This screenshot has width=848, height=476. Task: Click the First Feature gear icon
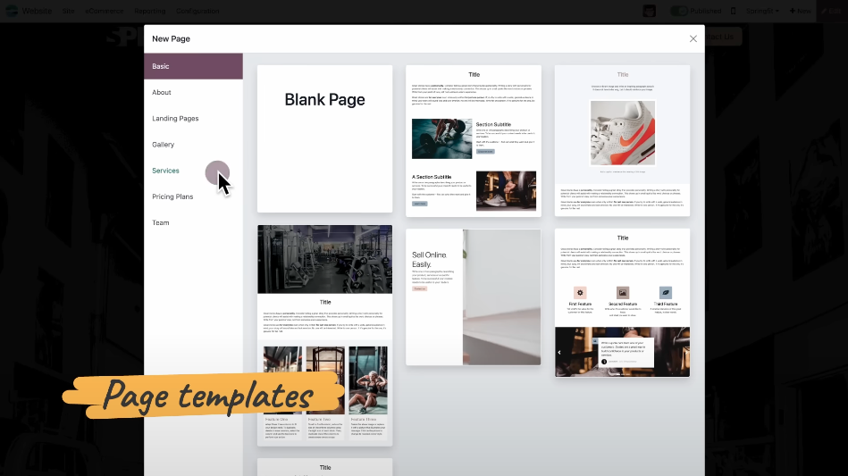(580, 293)
